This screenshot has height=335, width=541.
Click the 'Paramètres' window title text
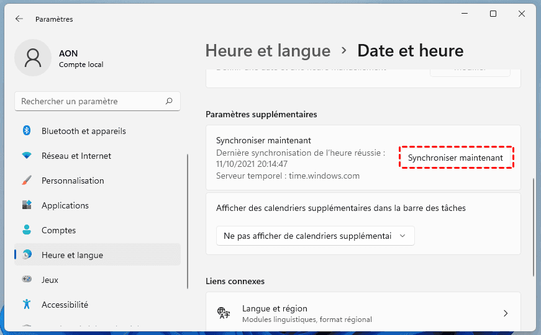[54, 19]
